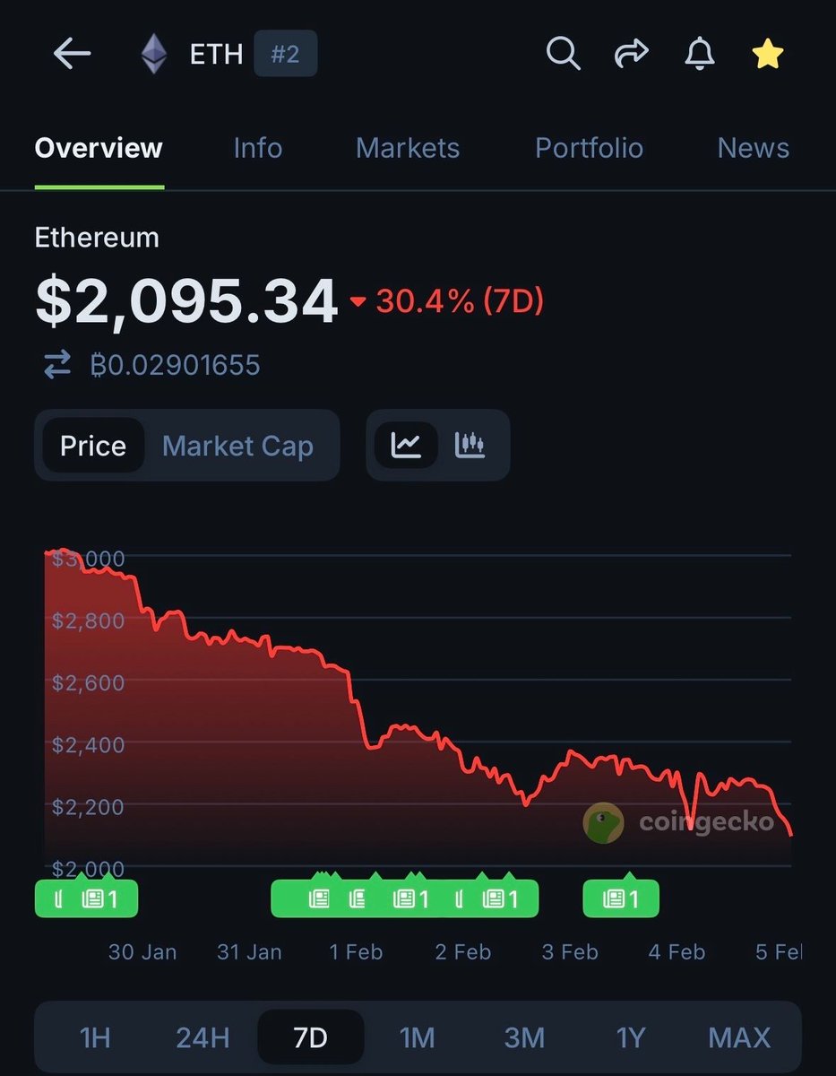
Task: Go to the News tab
Action: (x=753, y=148)
